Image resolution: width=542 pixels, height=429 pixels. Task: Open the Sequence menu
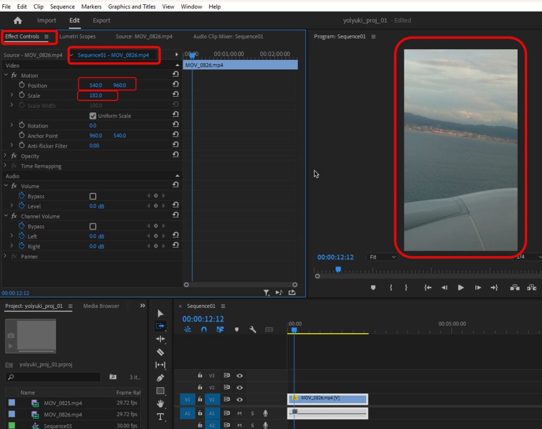pos(62,7)
